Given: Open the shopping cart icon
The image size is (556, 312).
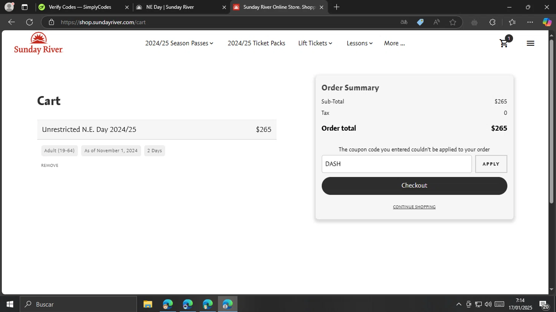Looking at the screenshot, I should 504,43.
